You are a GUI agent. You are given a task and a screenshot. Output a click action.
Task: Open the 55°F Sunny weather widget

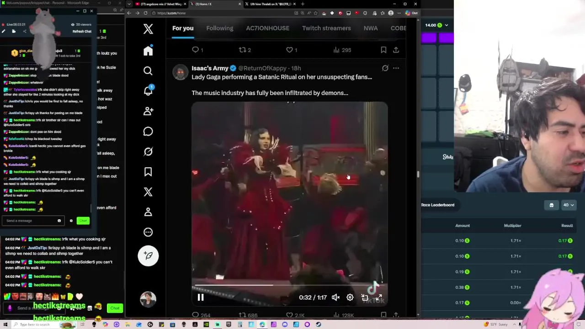point(495,324)
